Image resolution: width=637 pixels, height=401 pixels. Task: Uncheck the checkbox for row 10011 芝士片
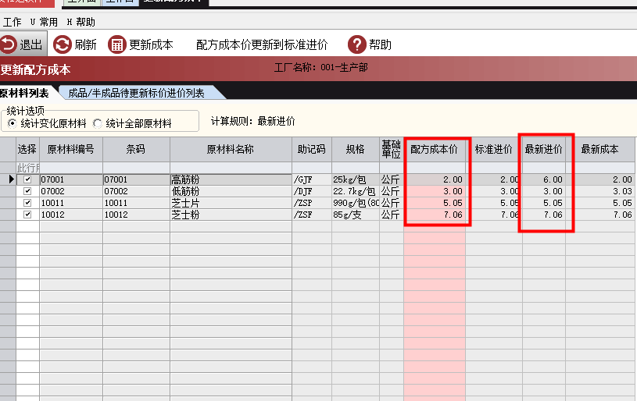(27, 203)
